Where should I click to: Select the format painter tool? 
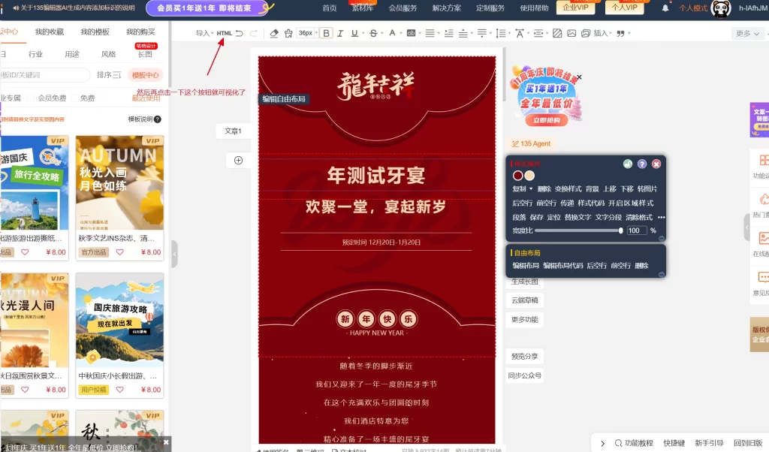pyautogui.click(x=290, y=33)
